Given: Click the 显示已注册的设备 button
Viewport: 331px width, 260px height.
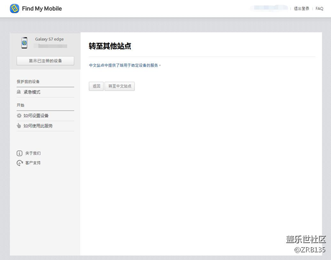Looking at the screenshot, I should click(45, 61).
